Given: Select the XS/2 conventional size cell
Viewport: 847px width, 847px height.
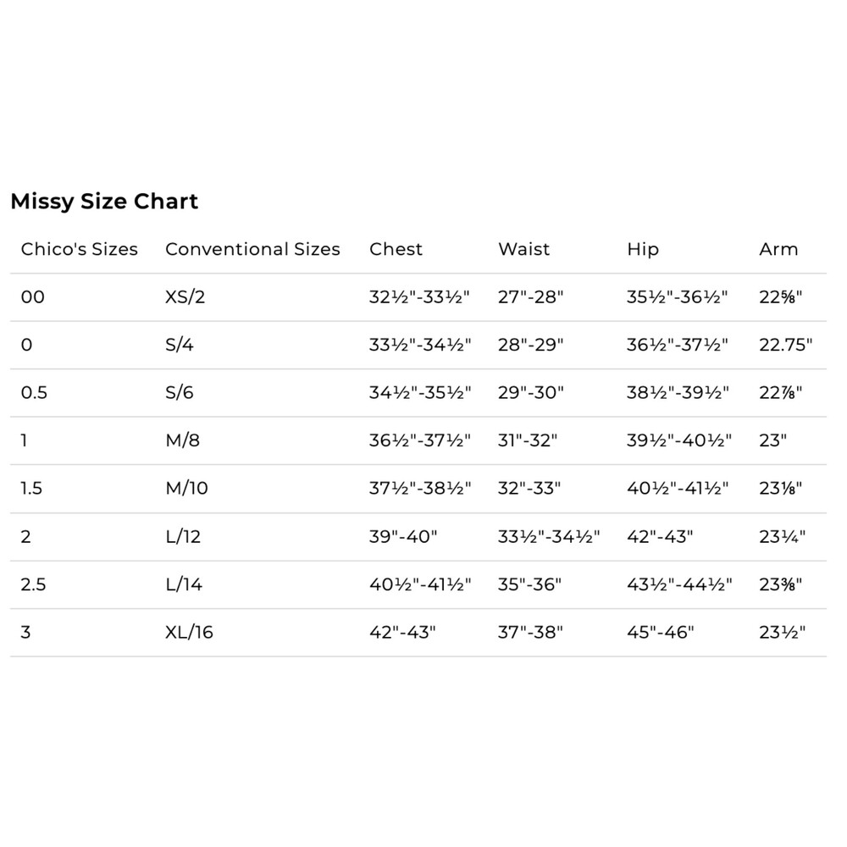Looking at the screenshot, I should pos(185,297).
